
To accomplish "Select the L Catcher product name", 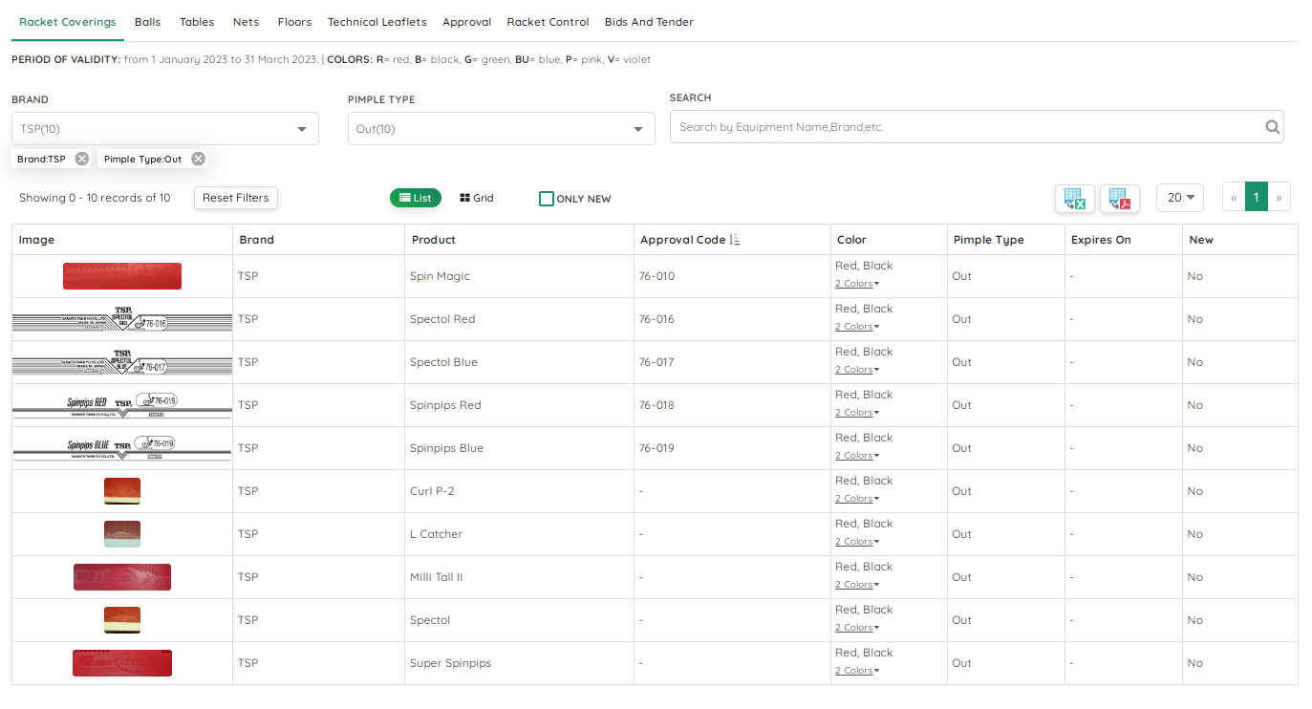I will 436,534.
